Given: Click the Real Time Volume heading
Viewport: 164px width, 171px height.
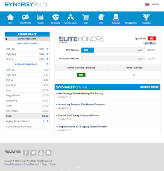Looking at the screenshot, I should [x=27, y=44].
